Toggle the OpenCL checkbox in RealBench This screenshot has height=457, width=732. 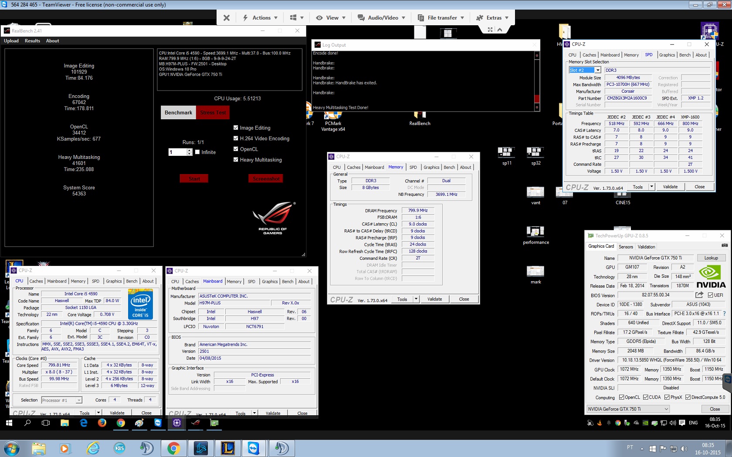coord(236,149)
